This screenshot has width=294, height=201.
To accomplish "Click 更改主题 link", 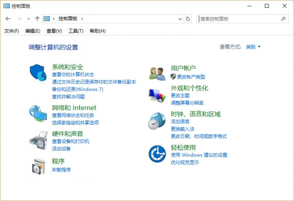I will 180,95.
